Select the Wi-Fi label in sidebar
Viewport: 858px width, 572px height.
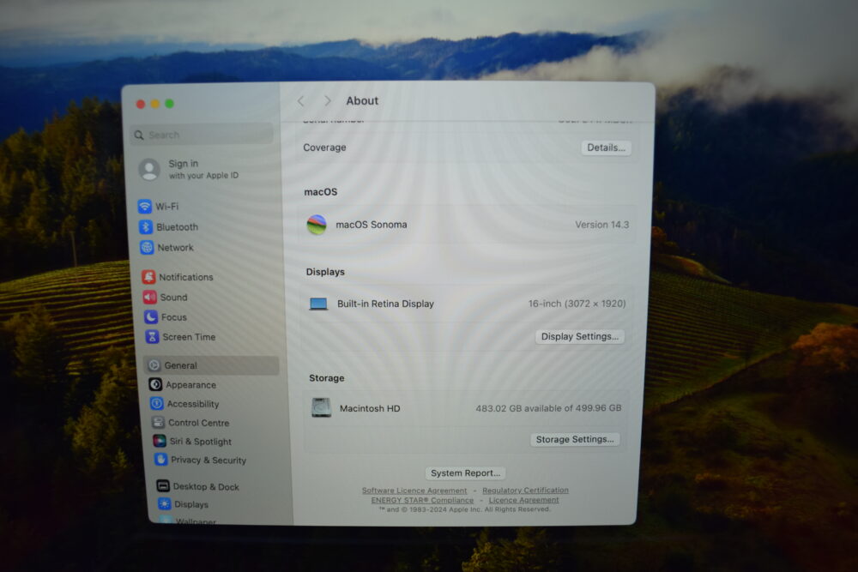[x=167, y=206]
